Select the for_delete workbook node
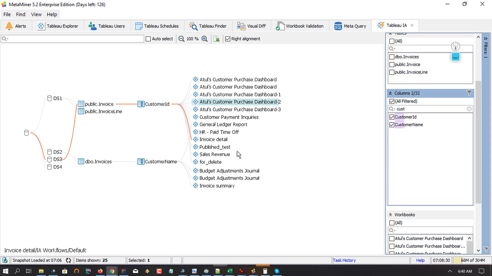Viewport: 492px width, 276px height. click(207, 162)
